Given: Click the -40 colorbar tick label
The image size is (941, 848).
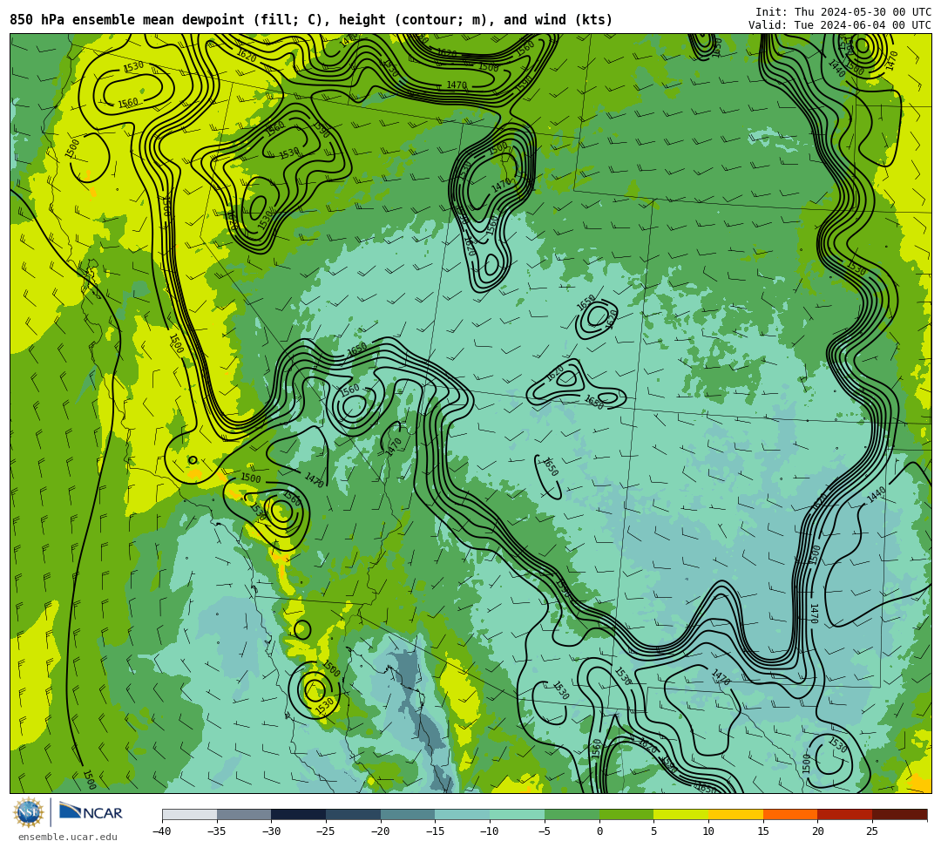Looking at the screenshot, I should [162, 831].
